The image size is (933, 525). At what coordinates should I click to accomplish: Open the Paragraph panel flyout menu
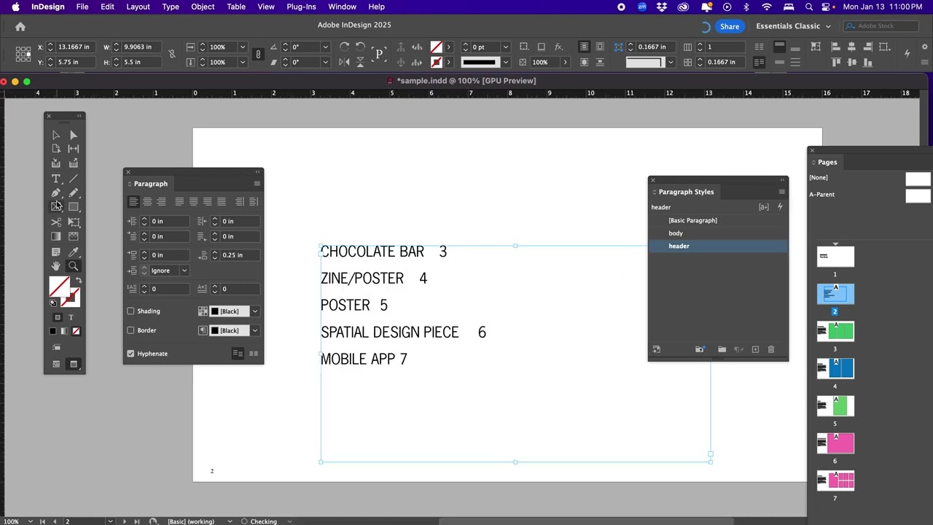click(257, 184)
